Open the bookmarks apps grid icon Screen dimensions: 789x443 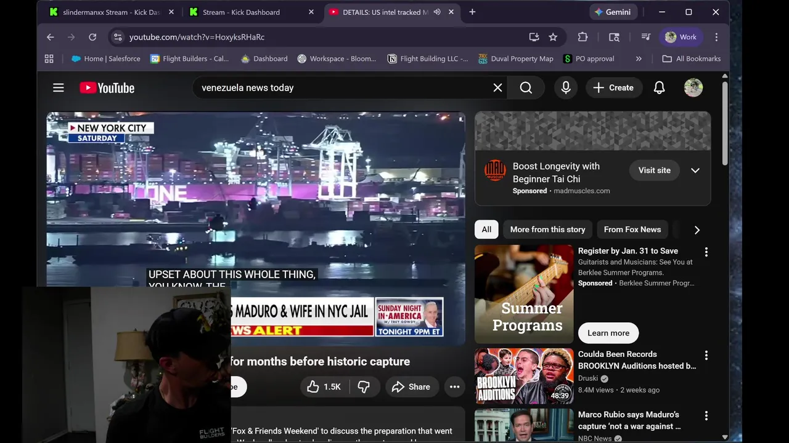[49, 59]
